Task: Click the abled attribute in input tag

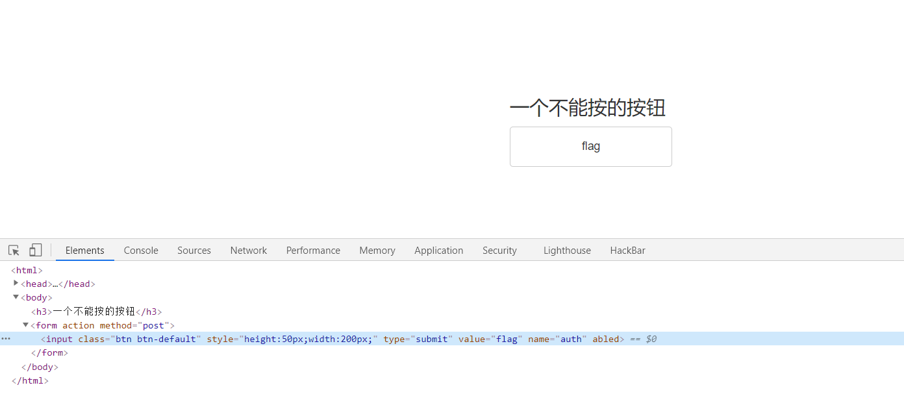Action: click(606, 339)
